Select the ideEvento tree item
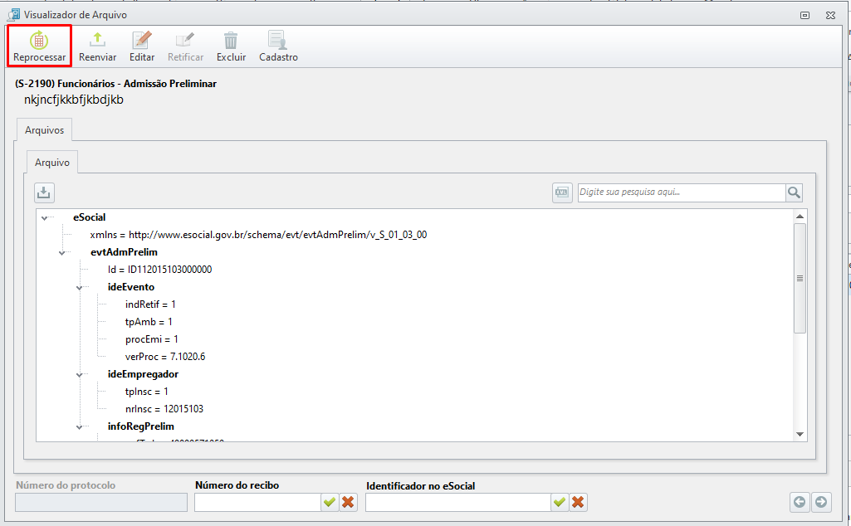The image size is (851, 526). pos(131,287)
